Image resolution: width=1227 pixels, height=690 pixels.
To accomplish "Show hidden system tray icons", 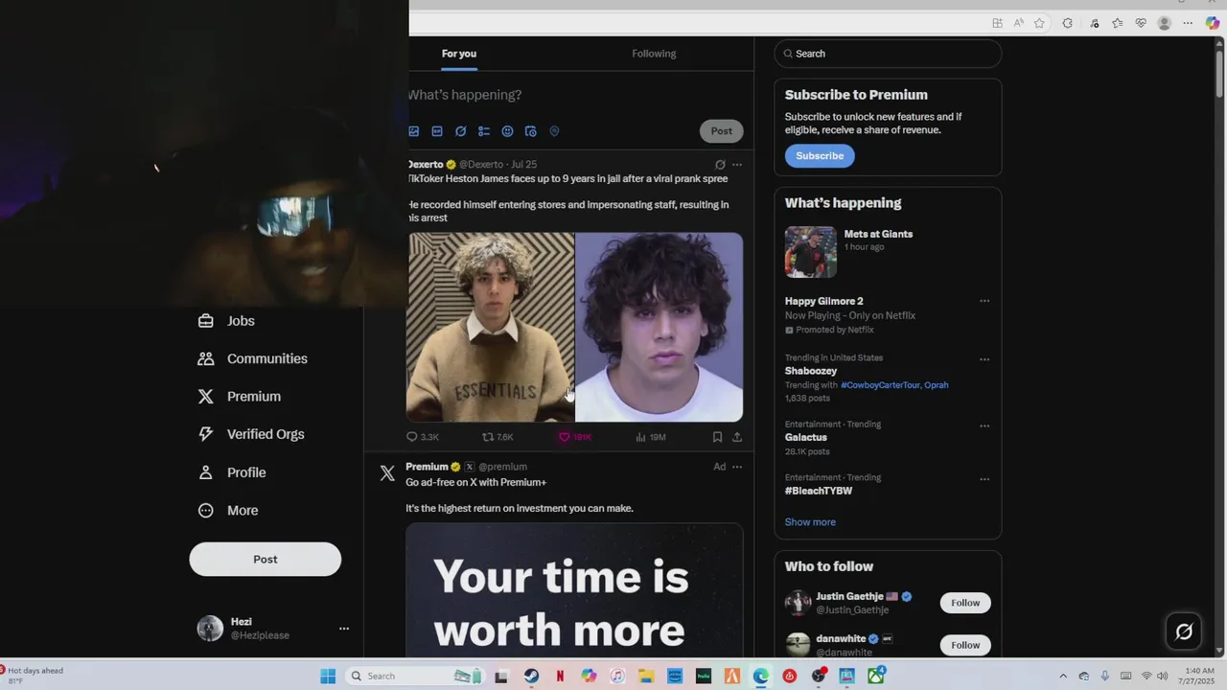I will (1062, 677).
